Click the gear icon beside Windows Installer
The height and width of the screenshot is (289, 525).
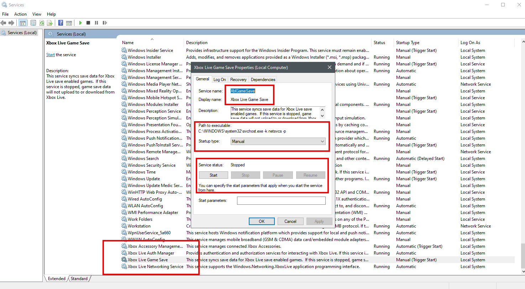[124, 57]
